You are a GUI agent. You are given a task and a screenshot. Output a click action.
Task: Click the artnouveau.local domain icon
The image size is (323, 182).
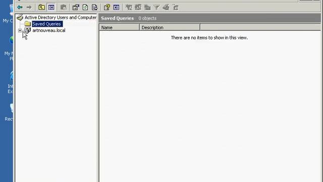[x=27, y=30]
